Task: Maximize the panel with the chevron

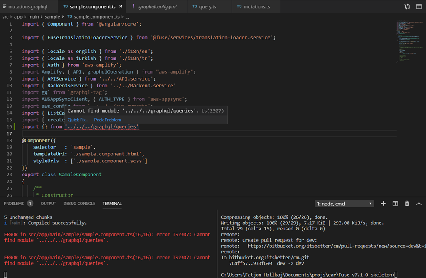Action: [x=418, y=204]
